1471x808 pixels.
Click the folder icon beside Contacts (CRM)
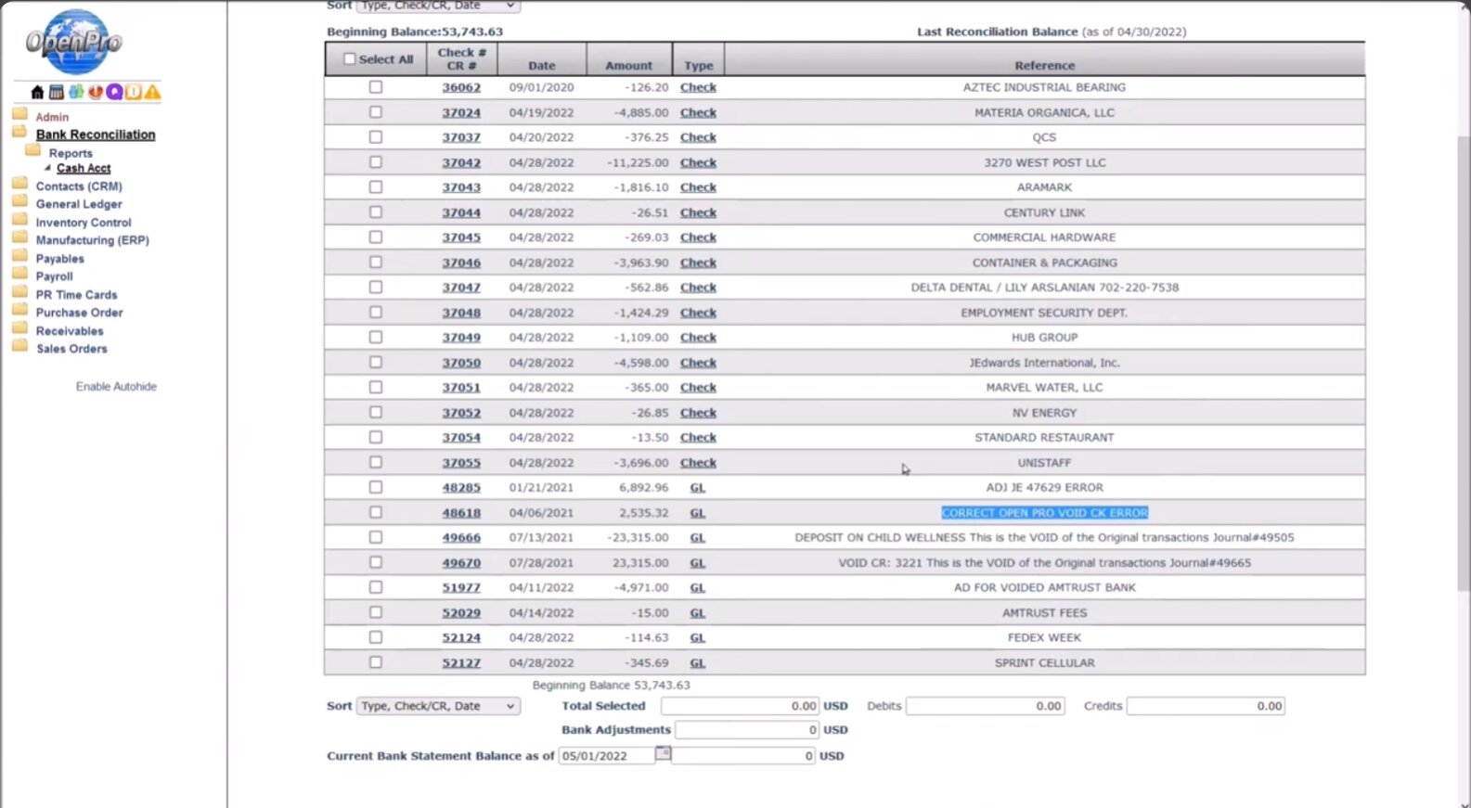[x=19, y=184]
